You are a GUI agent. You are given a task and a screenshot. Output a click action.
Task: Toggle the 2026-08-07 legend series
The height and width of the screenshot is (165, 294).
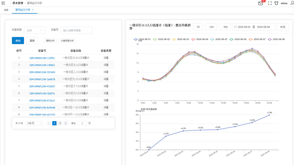(x=257, y=39)
